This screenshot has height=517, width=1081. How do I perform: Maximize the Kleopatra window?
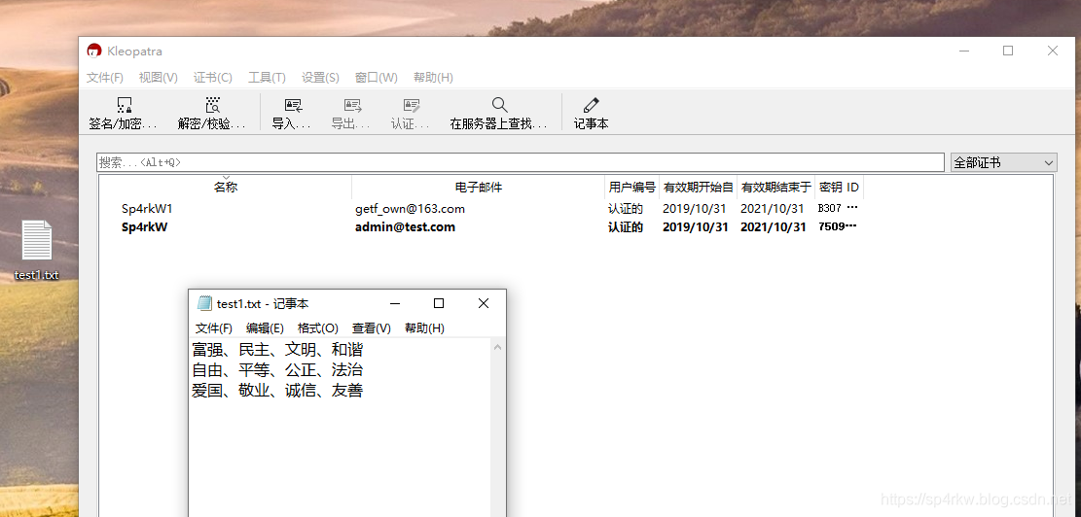tap(1008, 51)
